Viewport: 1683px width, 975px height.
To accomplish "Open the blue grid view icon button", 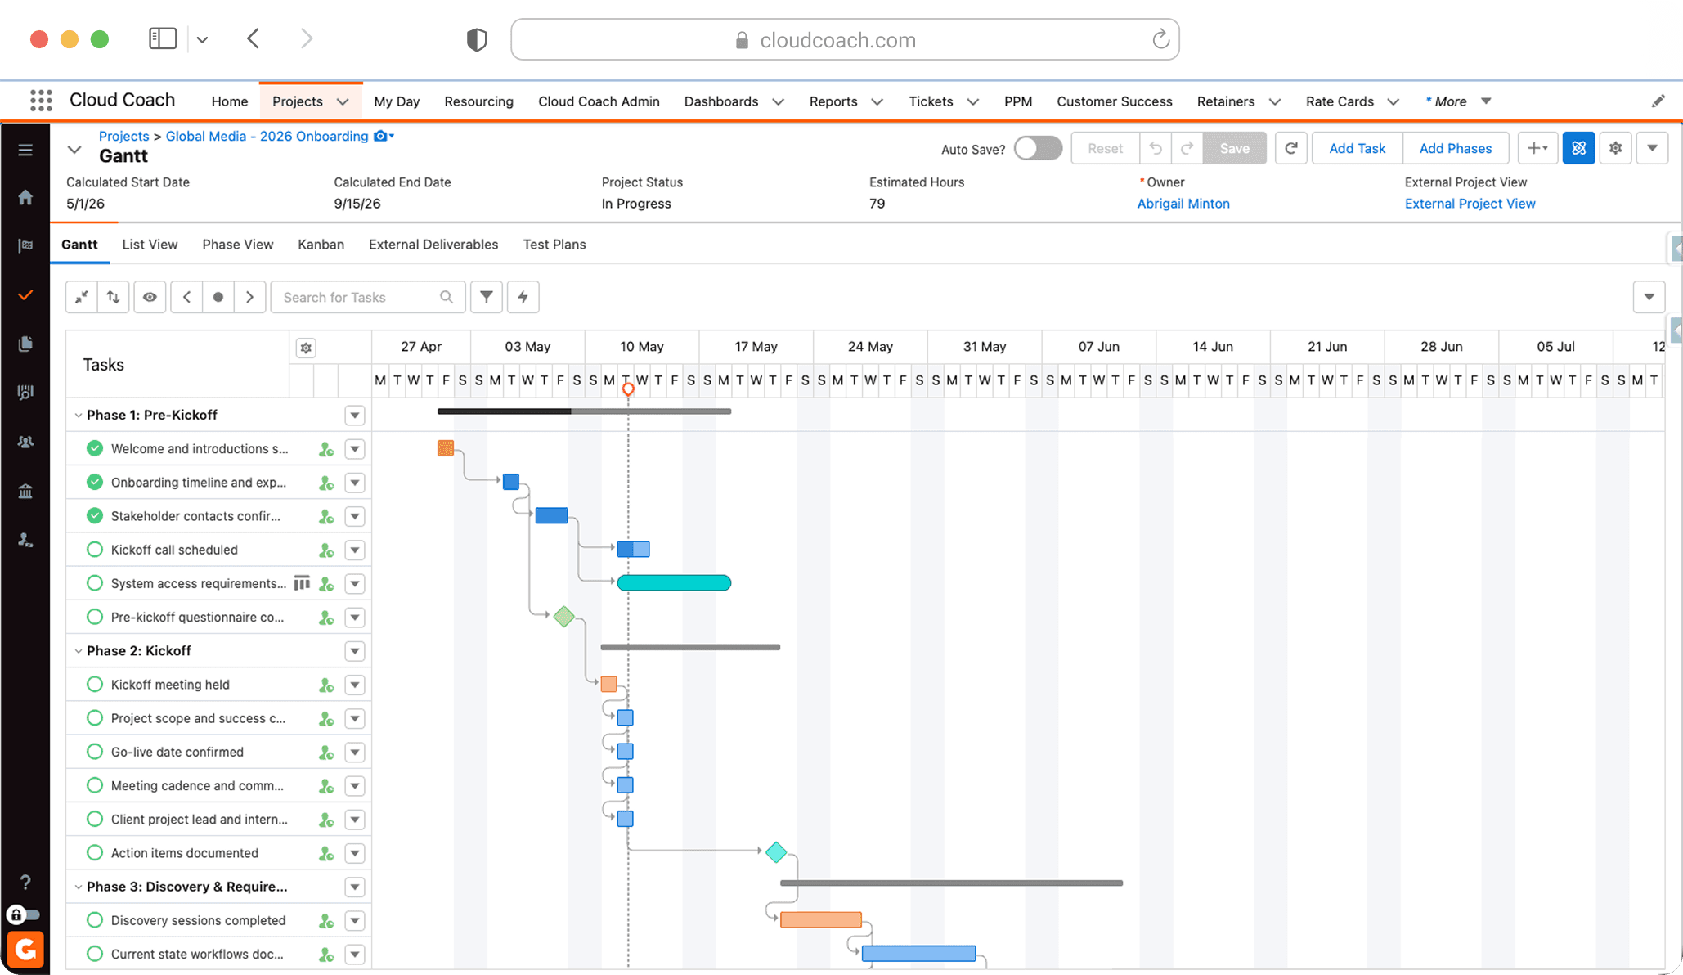I will click(x=1578, y=148).
